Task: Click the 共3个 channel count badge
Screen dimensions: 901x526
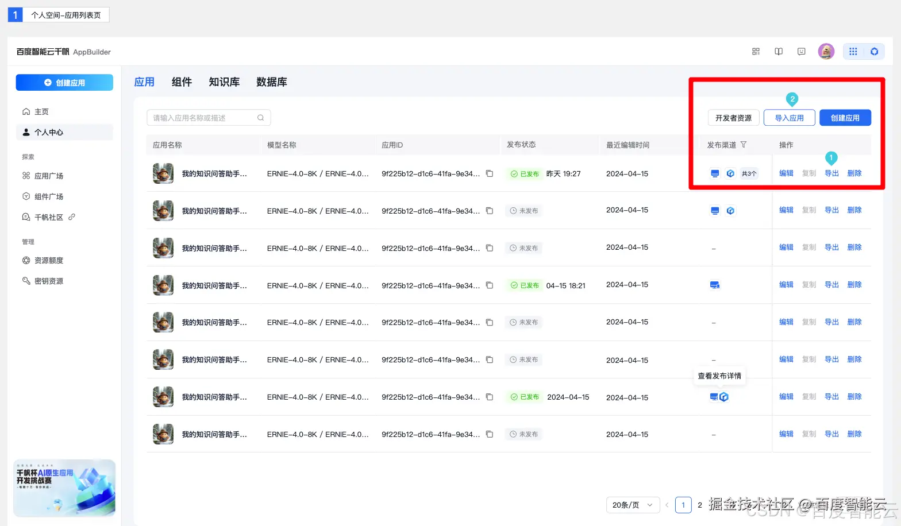Action: [x=749, y=173]
